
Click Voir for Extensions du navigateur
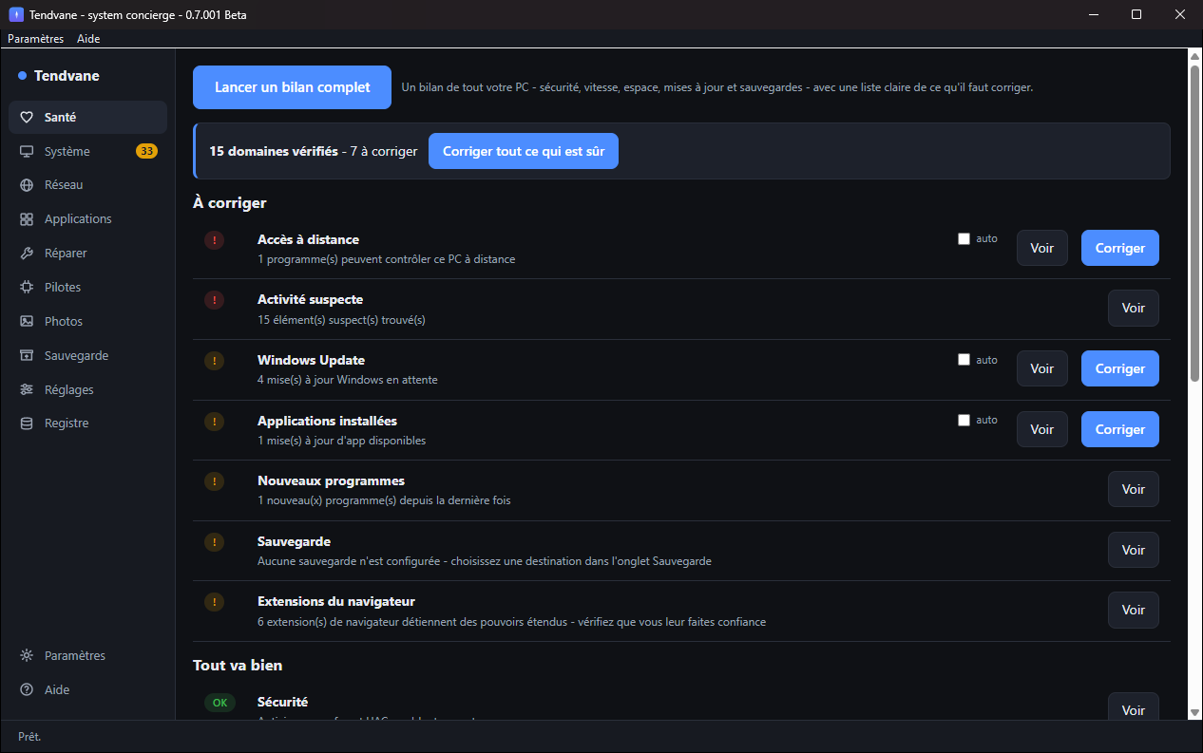[1134, 610]
